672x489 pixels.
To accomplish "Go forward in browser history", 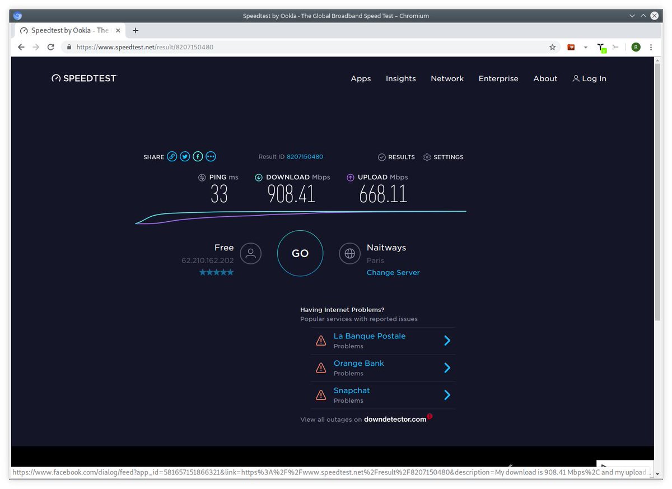I will (36, 47).
